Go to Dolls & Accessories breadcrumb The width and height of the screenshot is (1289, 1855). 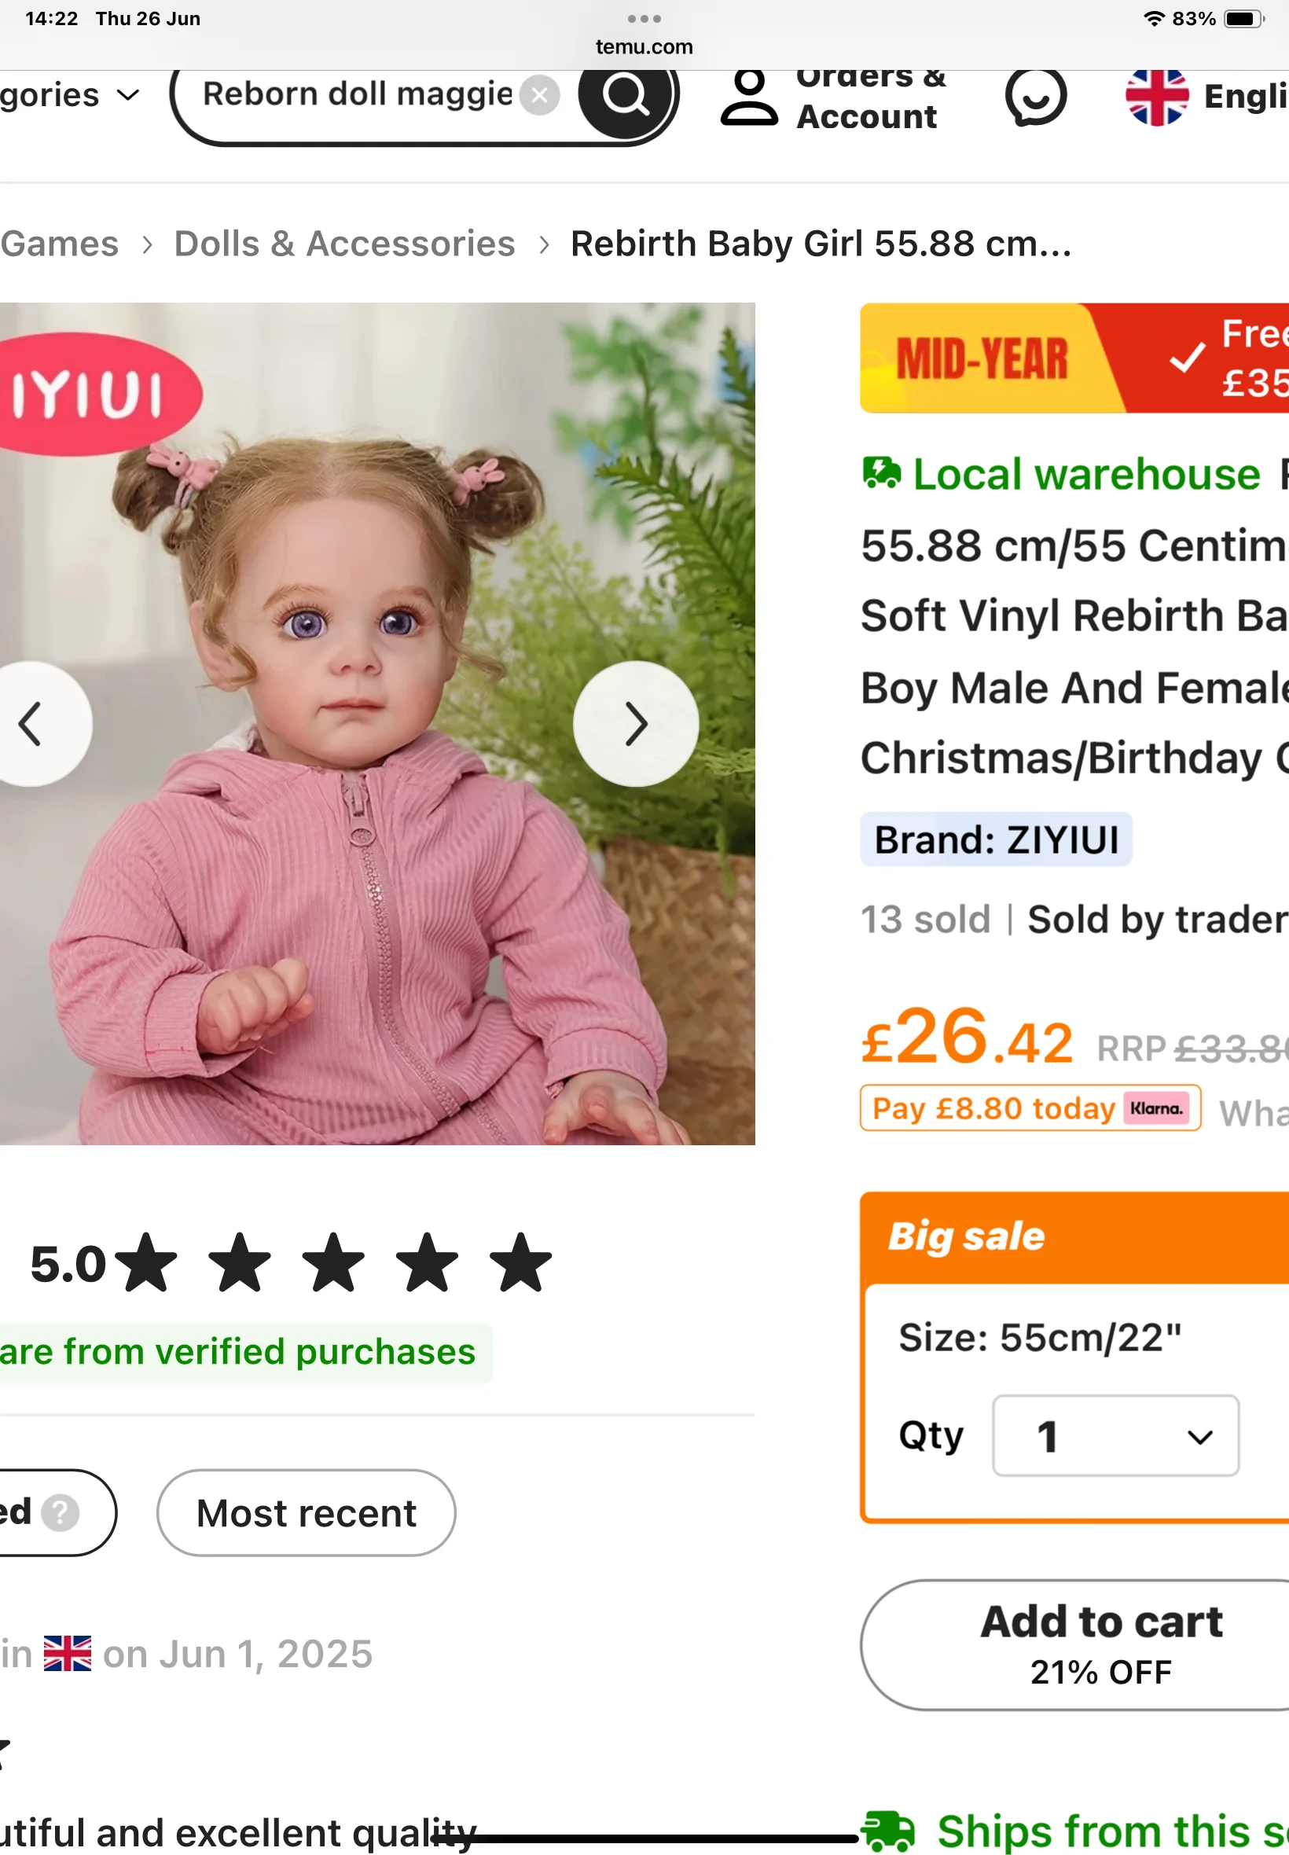(344, 244)
